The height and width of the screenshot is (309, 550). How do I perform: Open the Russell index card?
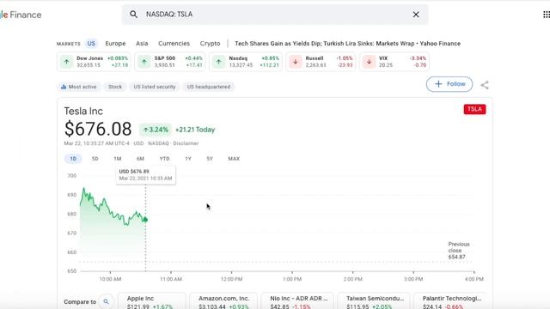point(321,62)
